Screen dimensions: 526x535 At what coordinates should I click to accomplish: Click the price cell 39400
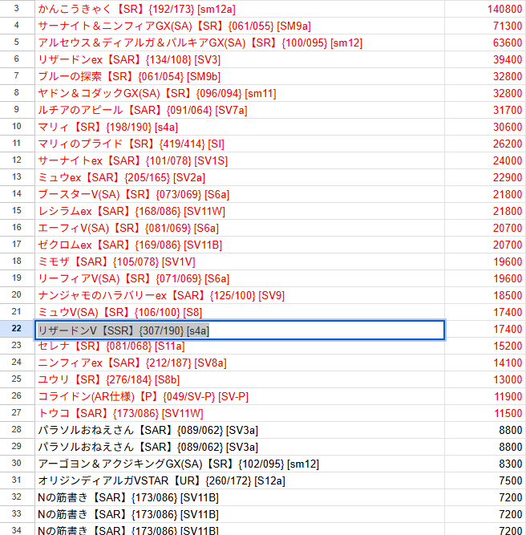point(485,59)
